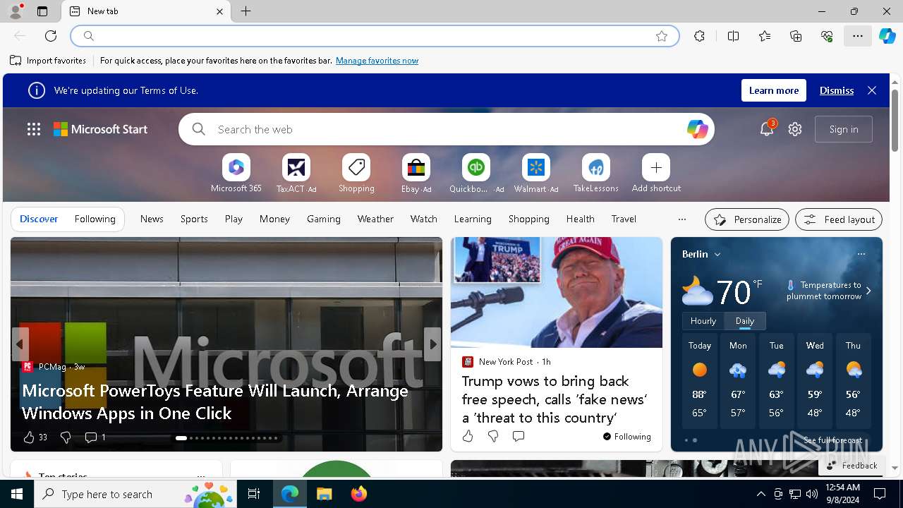Open the TakeLessons shortcut
Image resolution: width=903 pixels, height=508 pixels.
click(596, 174)
